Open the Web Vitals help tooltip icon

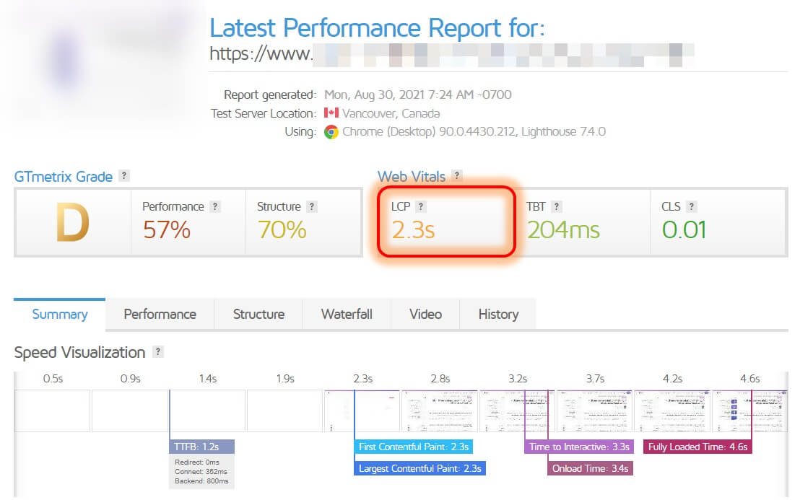pyautogui.click(x=457, y=176)
